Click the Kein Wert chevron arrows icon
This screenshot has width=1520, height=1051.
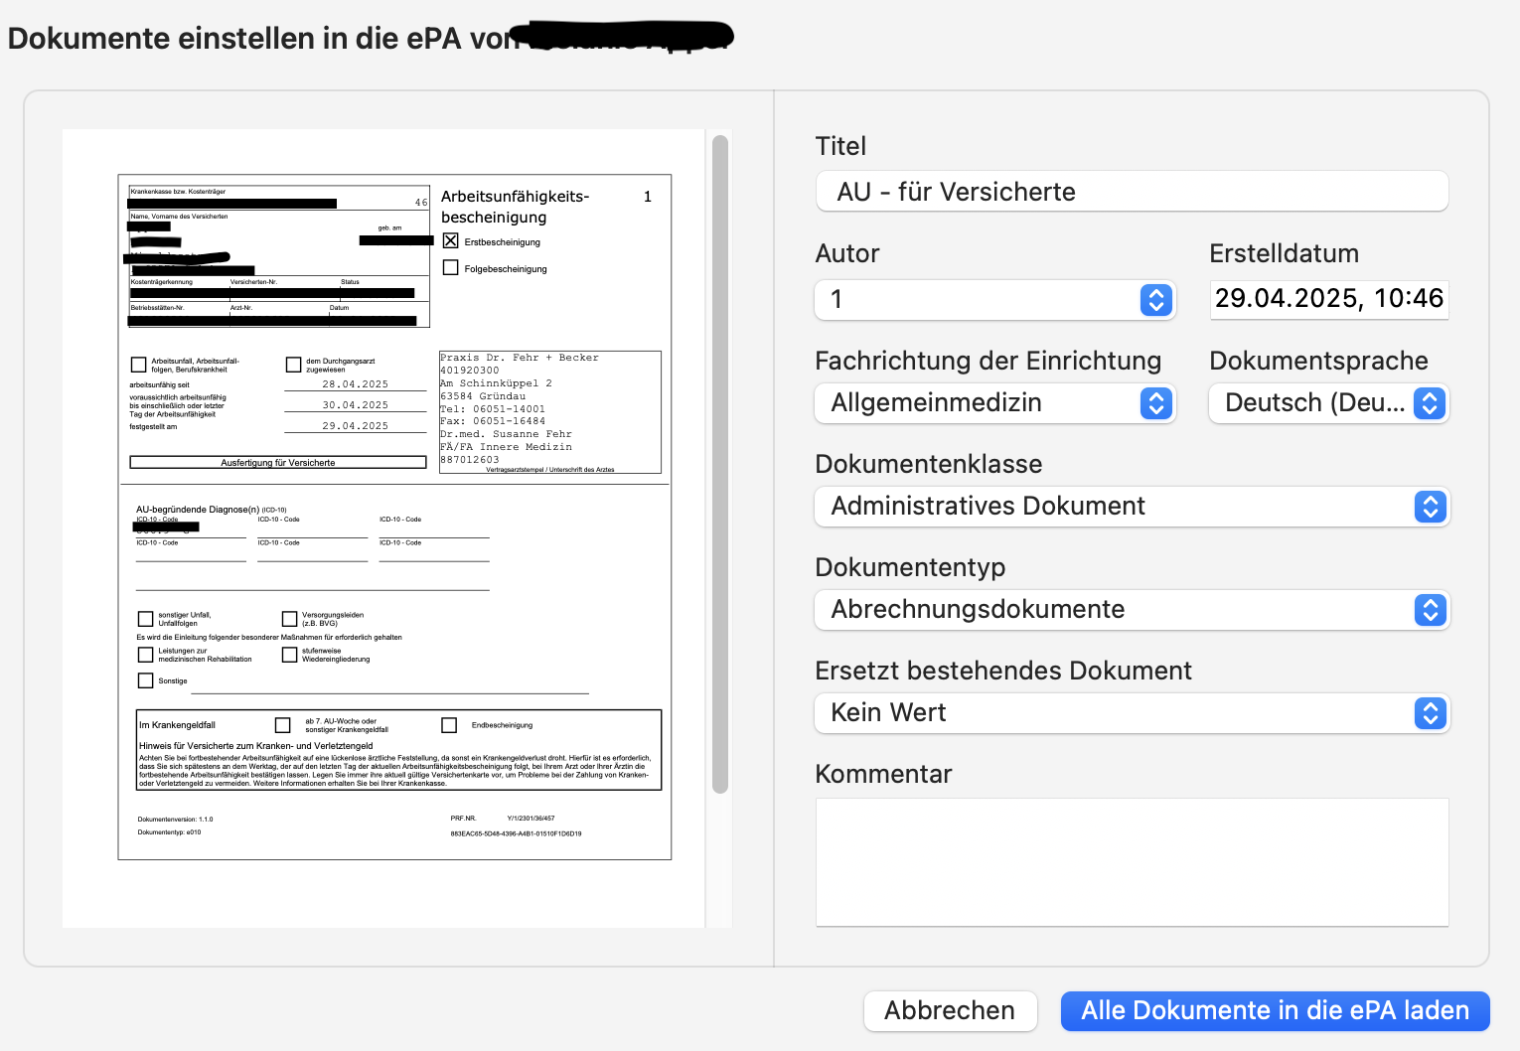click(1430, 713)
